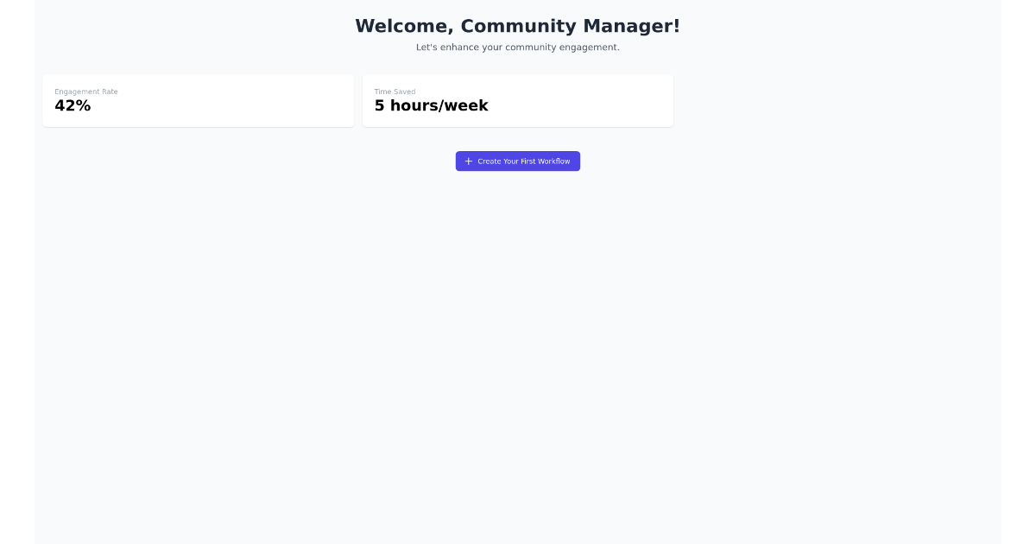Click the Time Saved card

point(518,100)
